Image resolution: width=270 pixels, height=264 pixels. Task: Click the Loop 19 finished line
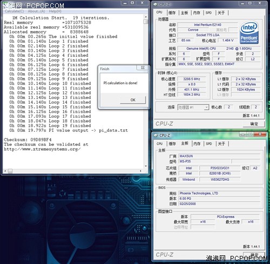point(50,126)
